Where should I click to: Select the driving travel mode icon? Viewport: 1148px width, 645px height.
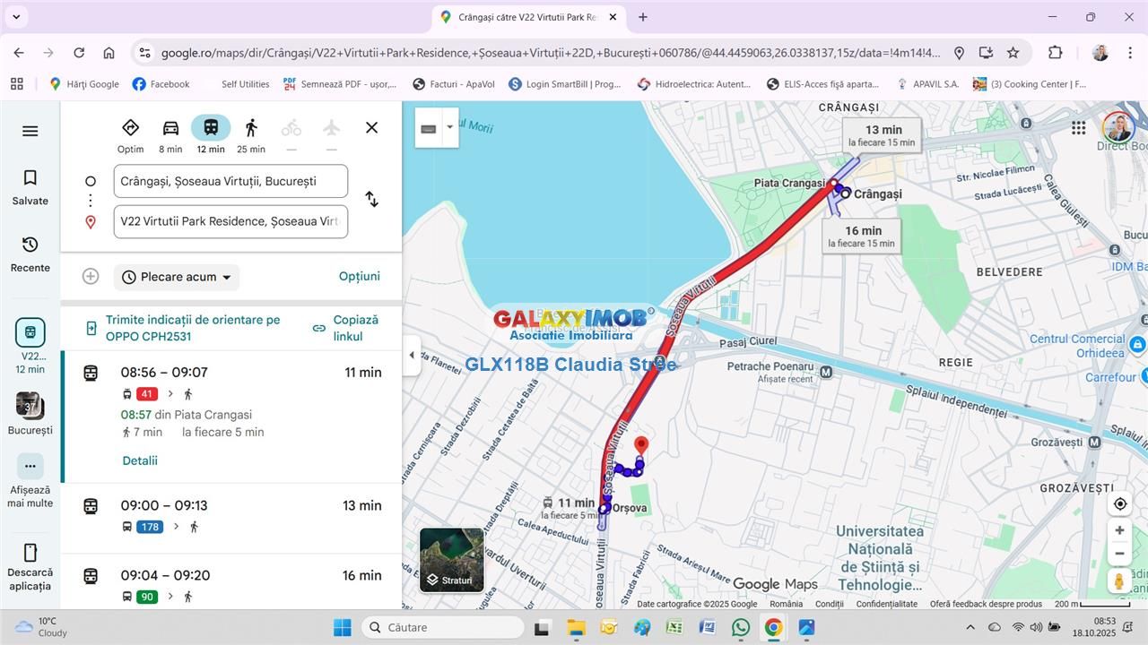[170, 128]
